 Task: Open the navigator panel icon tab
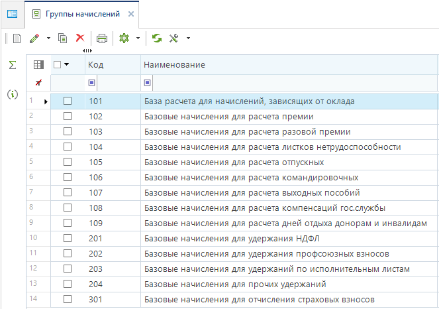pyautogui.click(x=13, y=14)
